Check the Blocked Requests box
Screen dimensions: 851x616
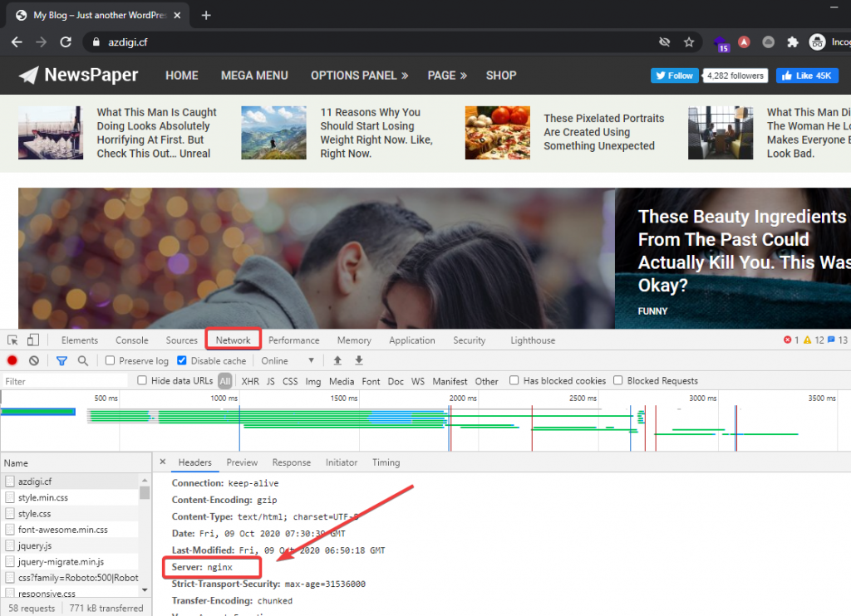[x=617, y=381]
